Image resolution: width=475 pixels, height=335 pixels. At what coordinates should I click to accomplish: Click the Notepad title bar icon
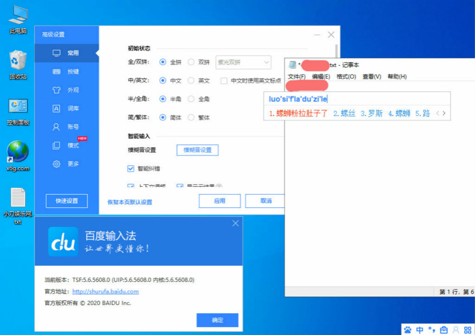(x=292, y=65)
